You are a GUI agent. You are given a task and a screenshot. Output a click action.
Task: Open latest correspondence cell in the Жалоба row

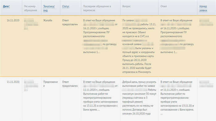point(100,36)
